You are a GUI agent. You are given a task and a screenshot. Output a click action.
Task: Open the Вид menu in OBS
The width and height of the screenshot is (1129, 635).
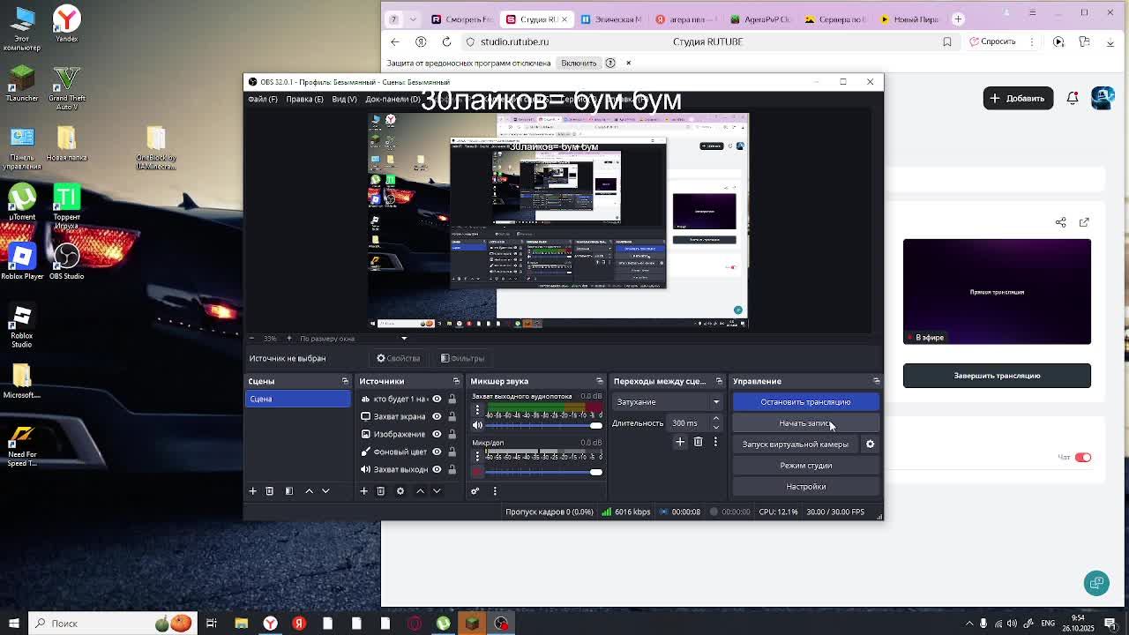[344, 99]
